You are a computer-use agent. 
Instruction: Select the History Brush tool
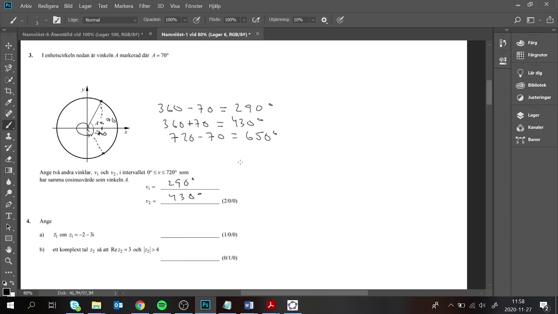[x=8, y=148]
